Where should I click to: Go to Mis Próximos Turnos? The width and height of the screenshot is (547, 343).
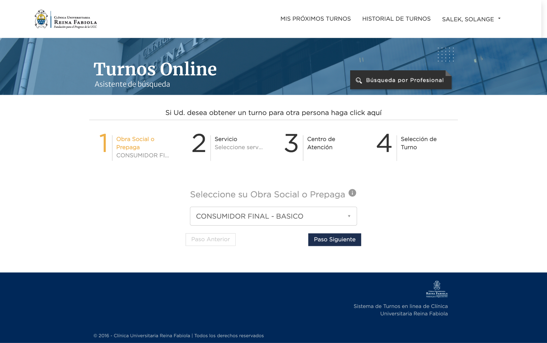315,19
